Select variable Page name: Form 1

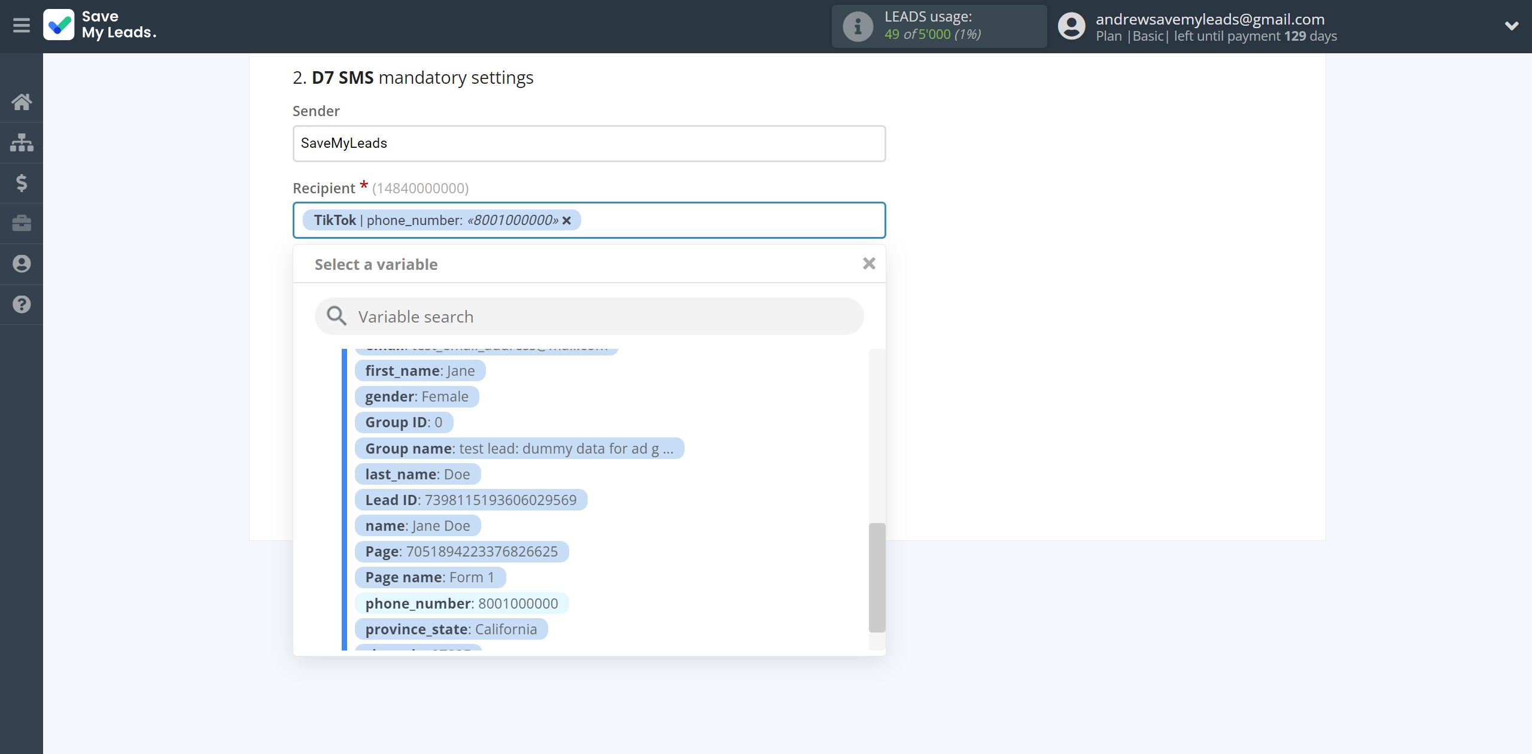[430, 577]
